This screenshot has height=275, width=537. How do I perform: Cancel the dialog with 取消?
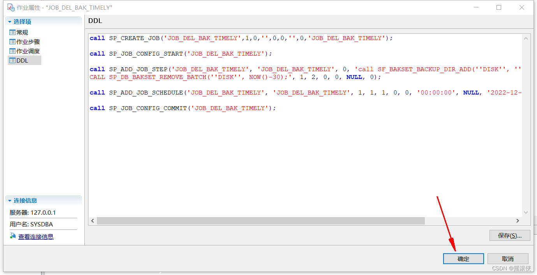pyautogui.click(x=508, y=259)
